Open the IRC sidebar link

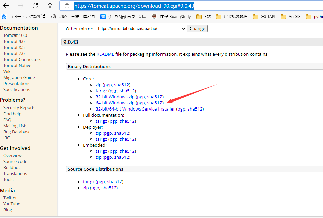tap(7, 138)
